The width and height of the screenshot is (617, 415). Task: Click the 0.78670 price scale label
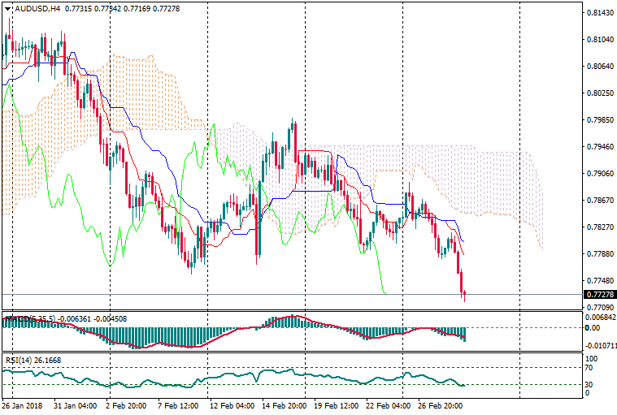pyautogui.click(x=599, y=200)
